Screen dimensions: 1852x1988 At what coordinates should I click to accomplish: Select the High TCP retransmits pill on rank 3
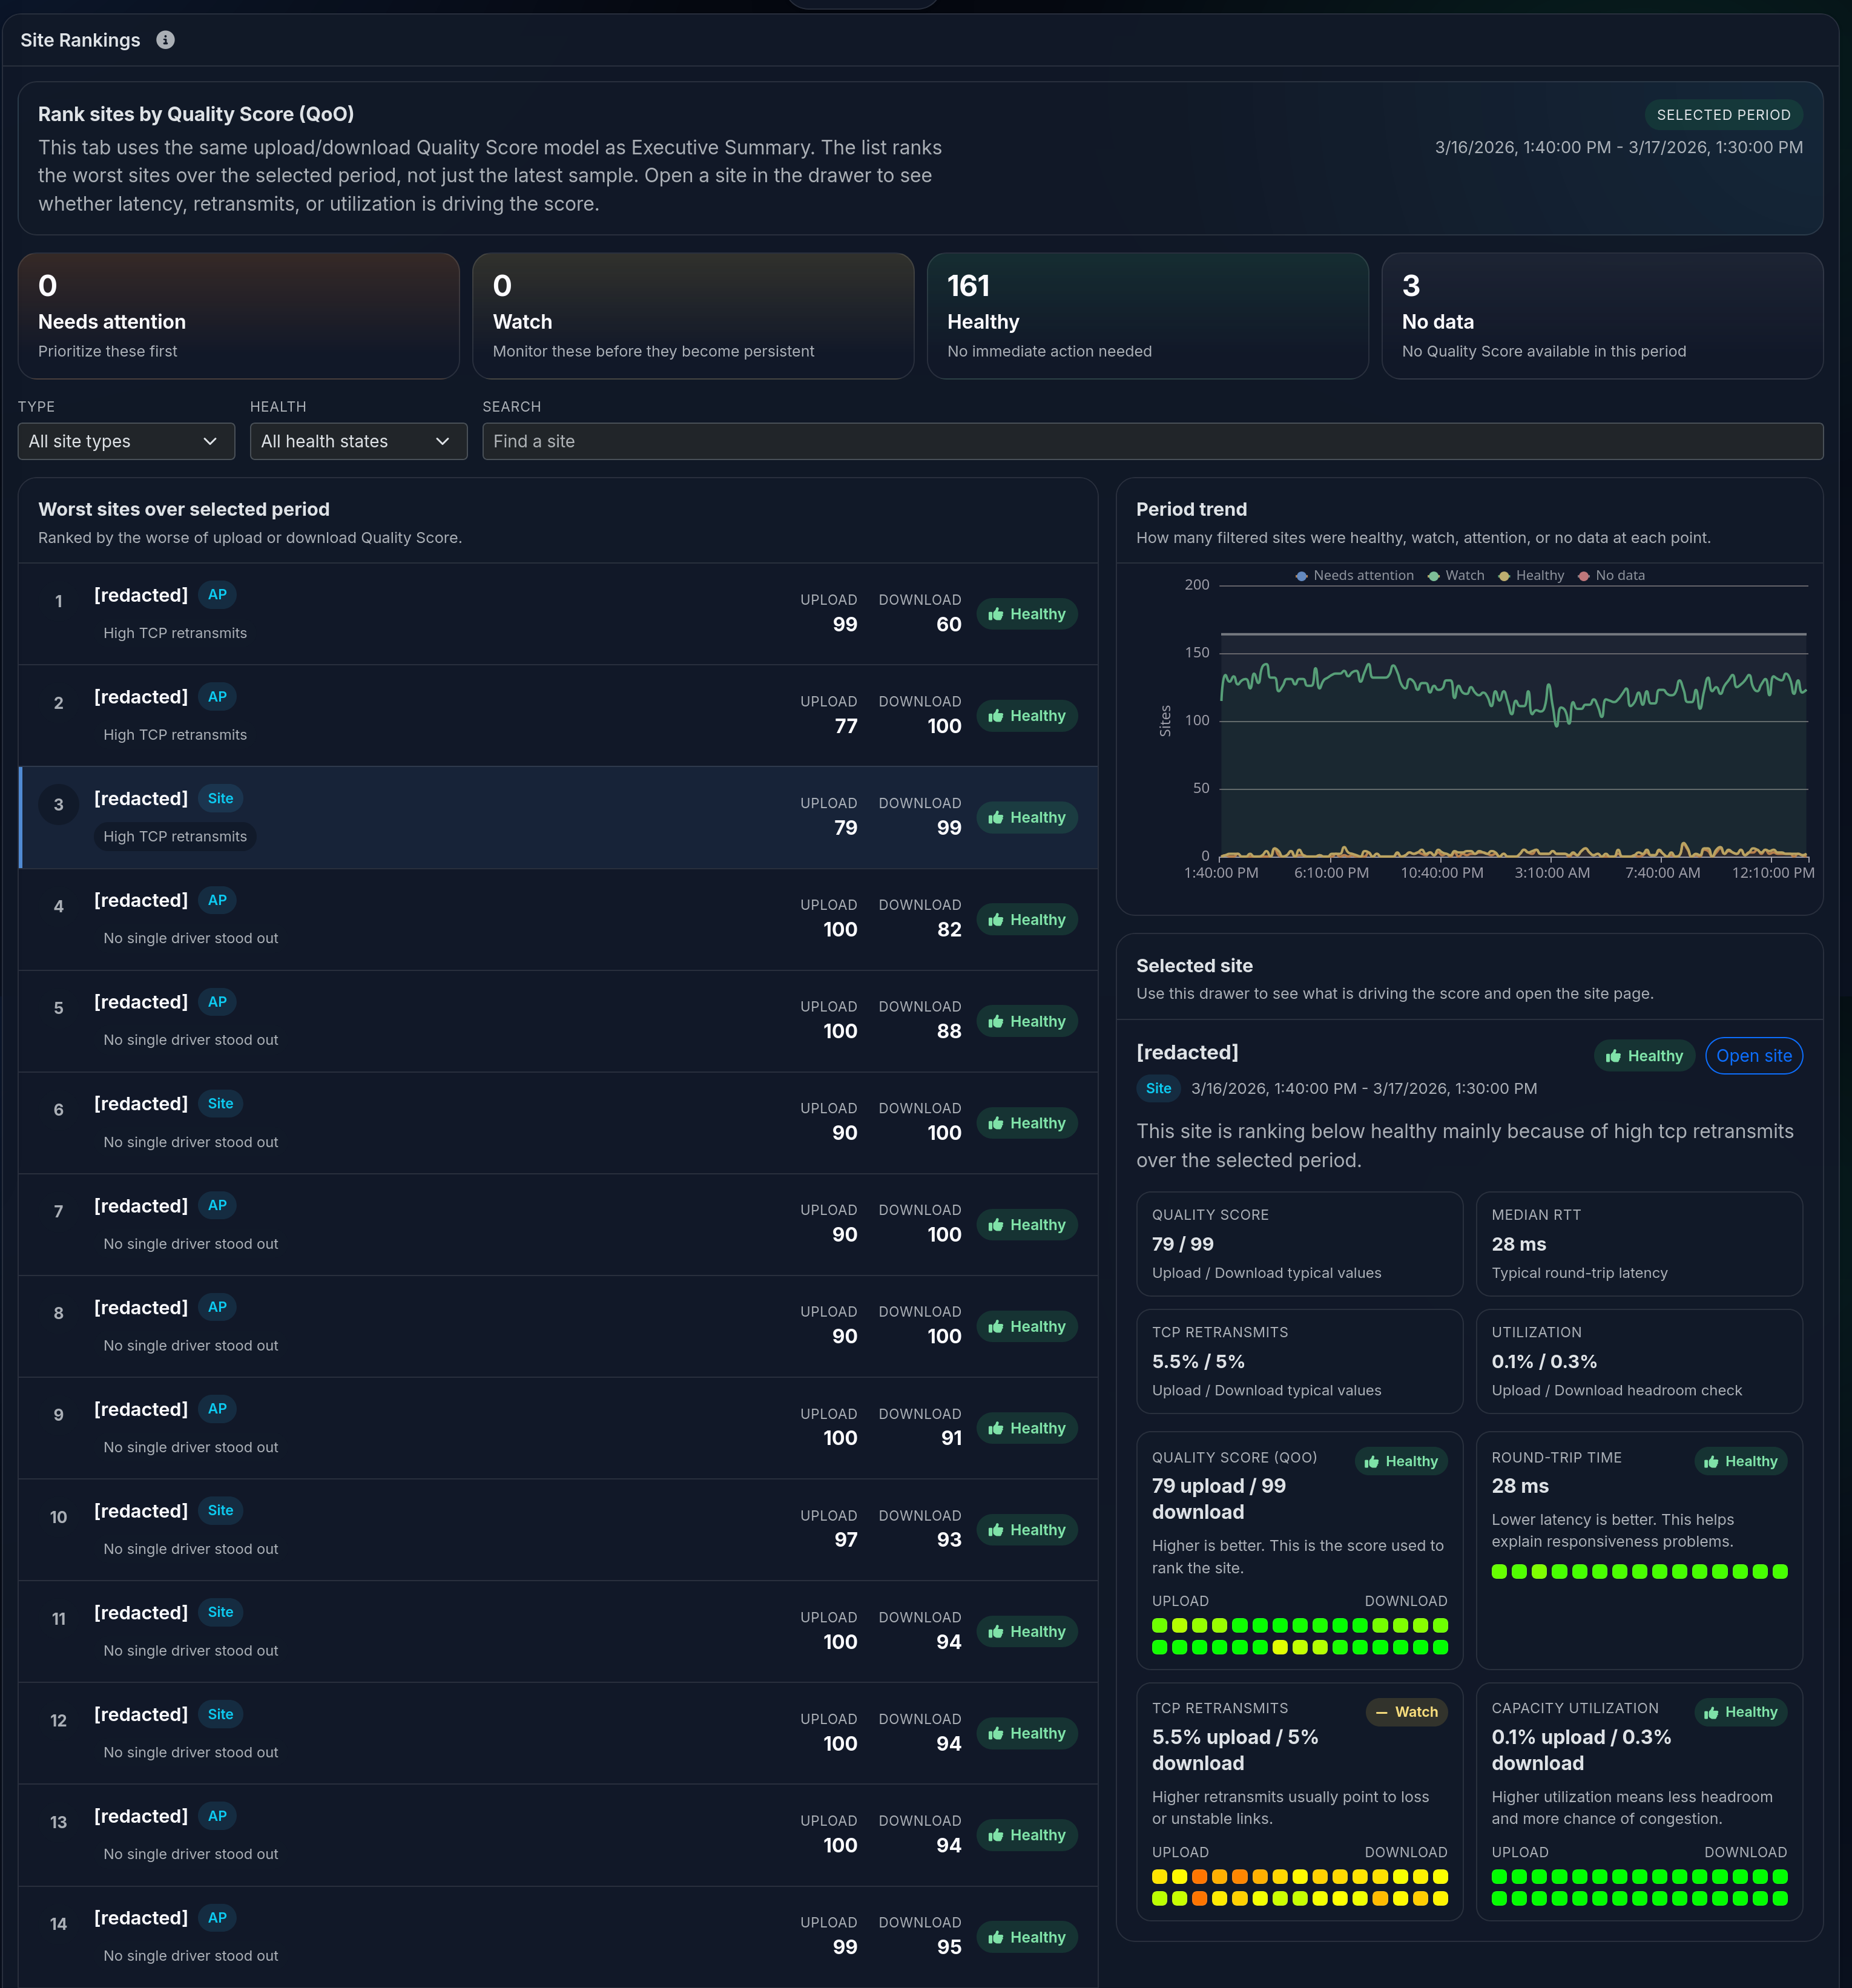(174, 836)
